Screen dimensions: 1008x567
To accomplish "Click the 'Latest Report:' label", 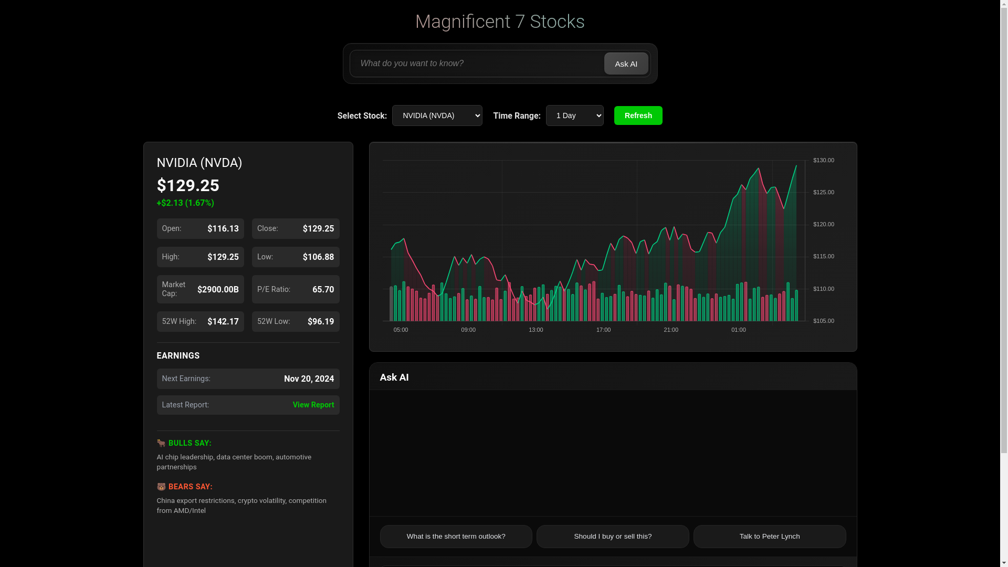I will pyautogui.click(x=185, y=405).
